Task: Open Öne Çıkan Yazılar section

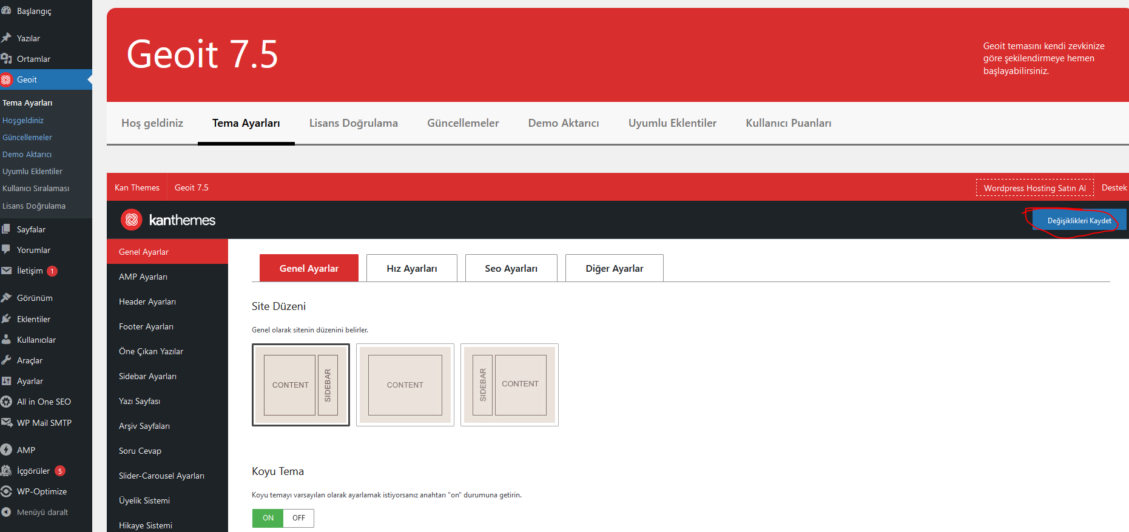Action: [167, 351]
